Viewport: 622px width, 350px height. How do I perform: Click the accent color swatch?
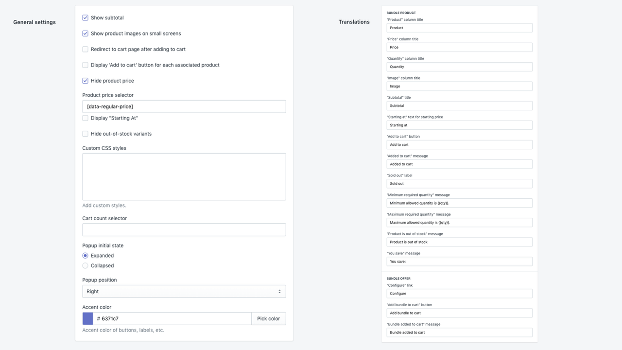click(88, 318)
